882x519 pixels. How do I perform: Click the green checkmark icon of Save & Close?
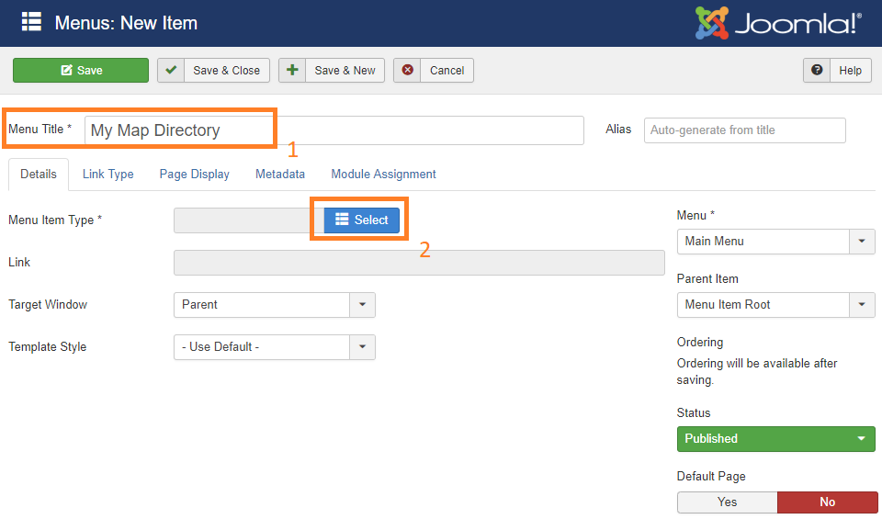click(171, 71)
